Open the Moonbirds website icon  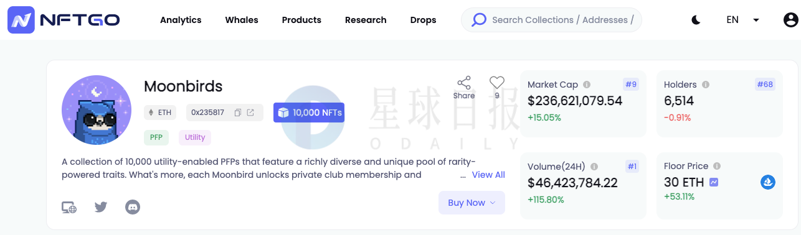click(x=69, y=208)
